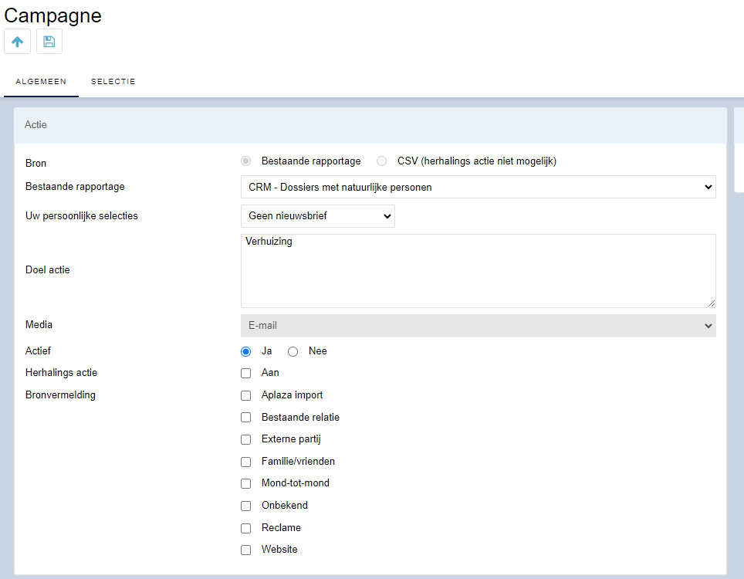Check the Reclame checkbox

(245, 528)
